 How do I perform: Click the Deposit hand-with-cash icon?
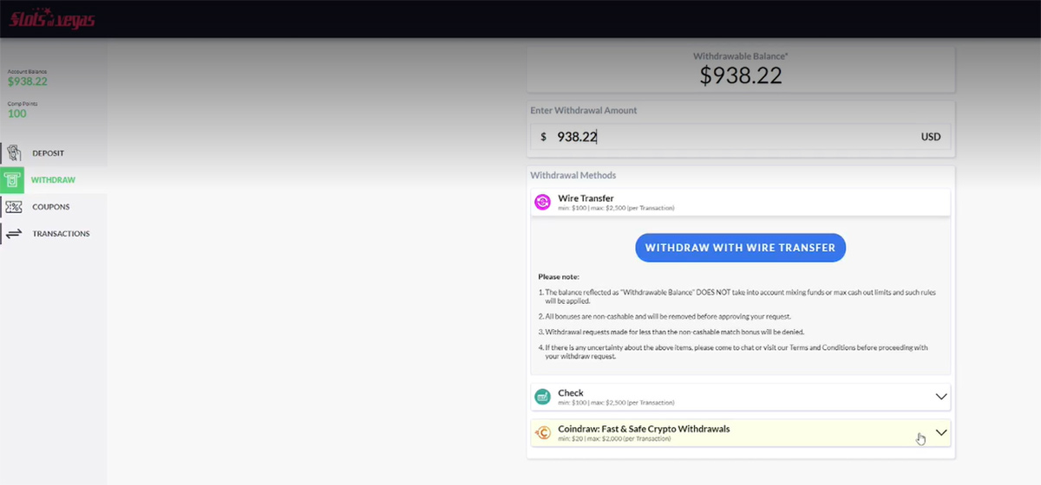tap(14, 153)
